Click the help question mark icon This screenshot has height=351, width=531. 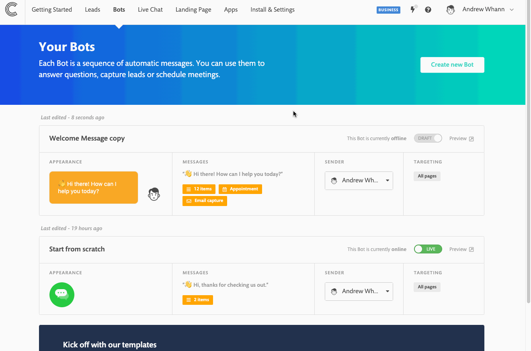click(x=428, y=10)
